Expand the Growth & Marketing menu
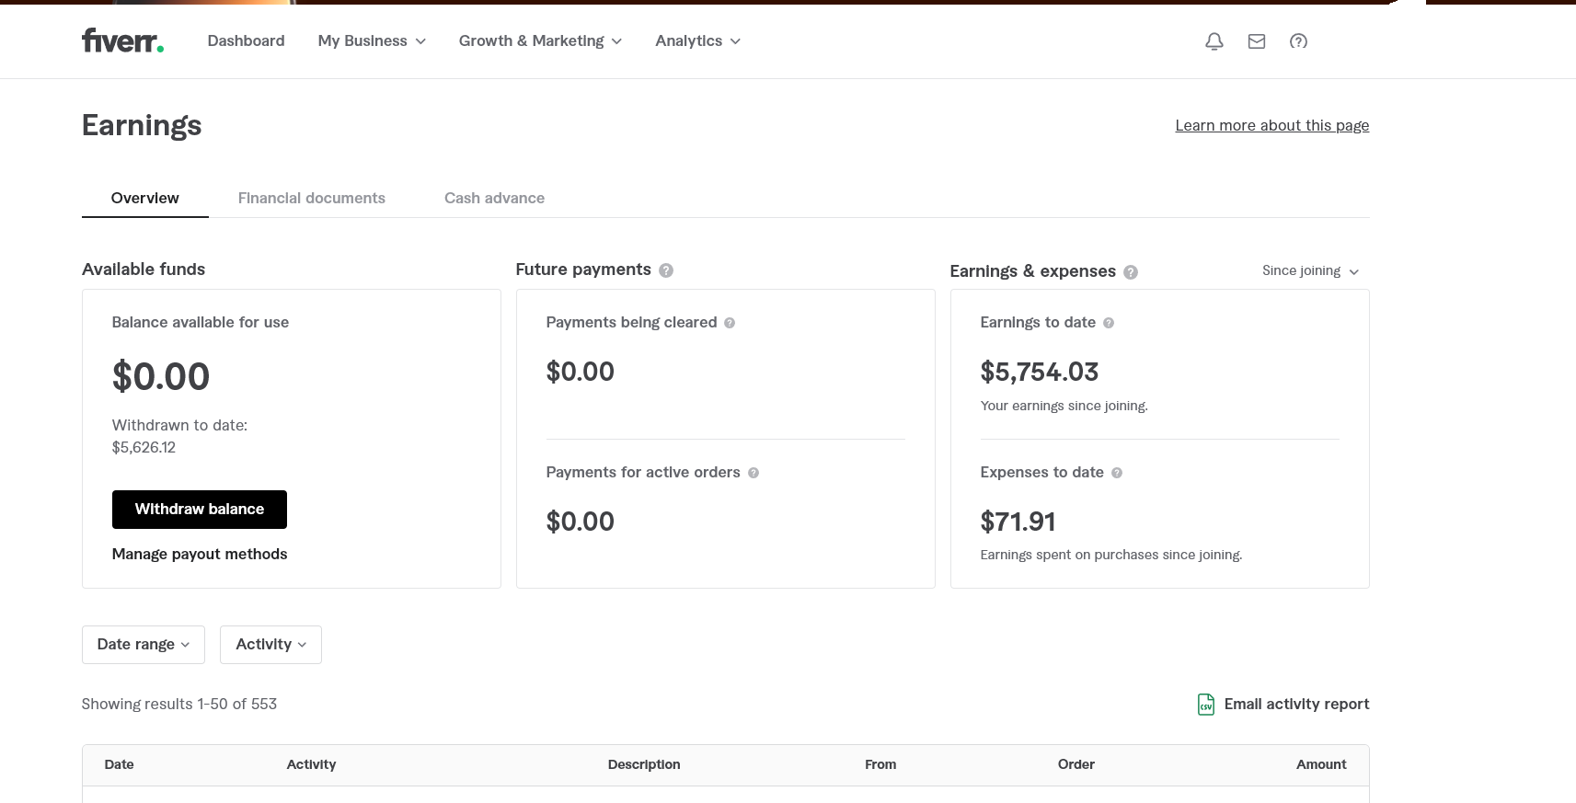The height and width of the screenshot is (803, 1576). pos(540,41)
